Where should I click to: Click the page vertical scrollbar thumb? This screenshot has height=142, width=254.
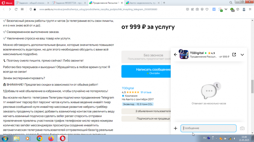252,86
